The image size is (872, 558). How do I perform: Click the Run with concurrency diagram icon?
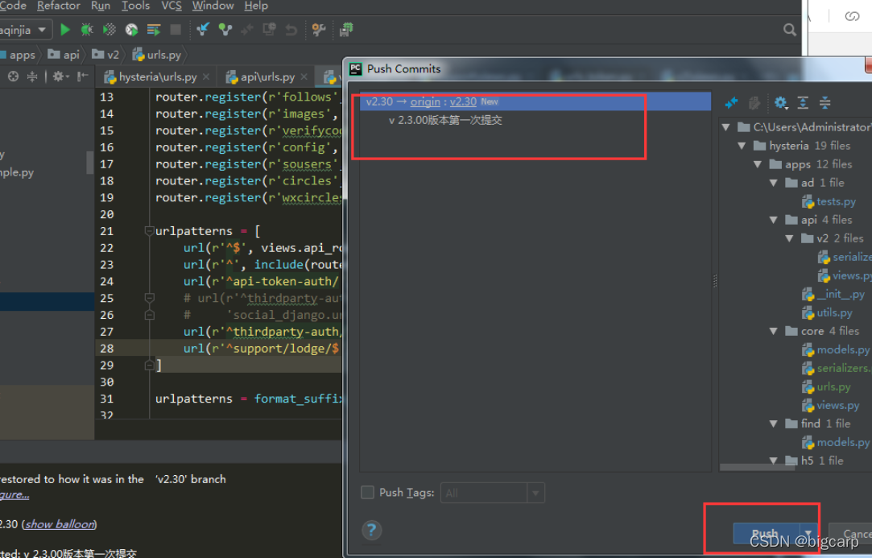154,30
